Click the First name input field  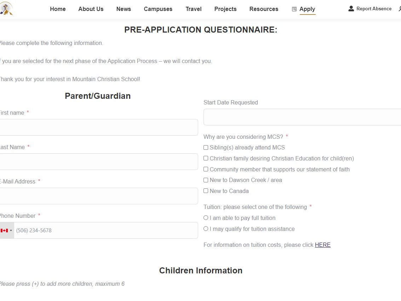pos(98,127)
